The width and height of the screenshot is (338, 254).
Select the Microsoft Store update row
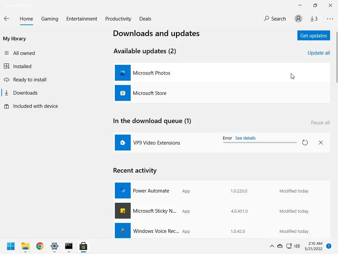click(x=222, y=93)
